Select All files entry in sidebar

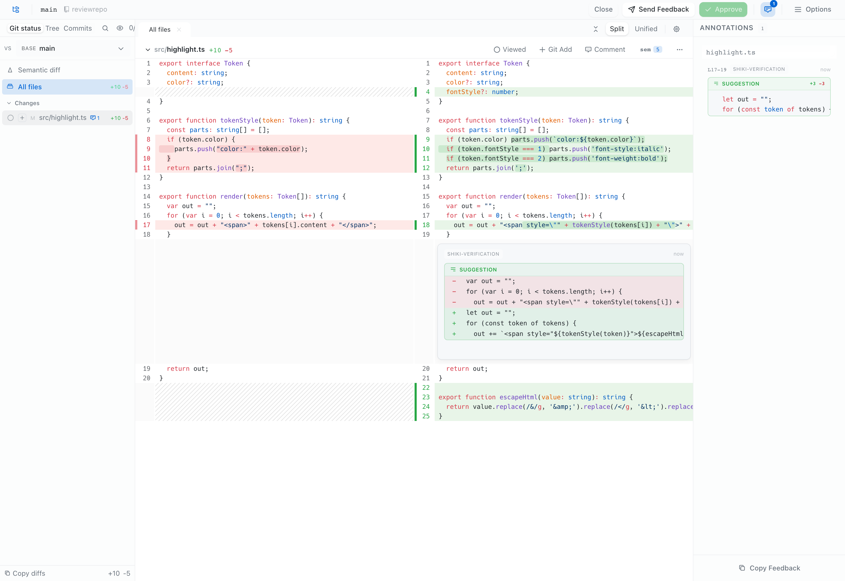point(67,87)
